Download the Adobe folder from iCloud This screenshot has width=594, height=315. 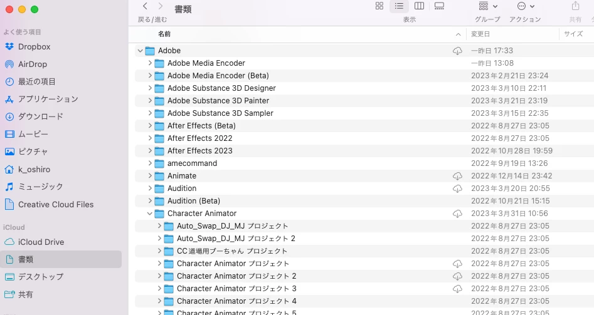point(458,51)
